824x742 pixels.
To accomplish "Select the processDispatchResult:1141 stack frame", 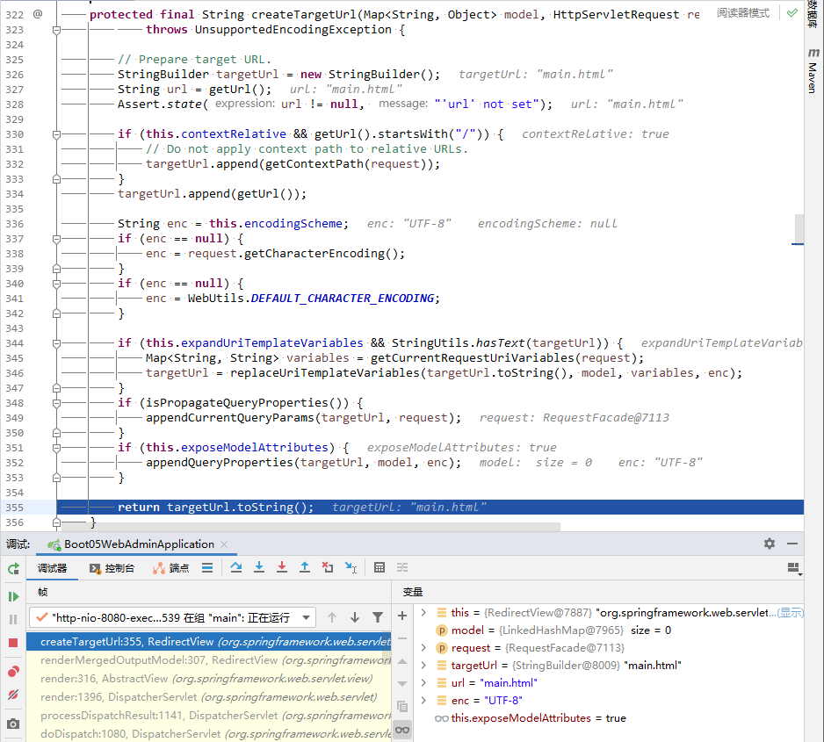I will point(208,716).
